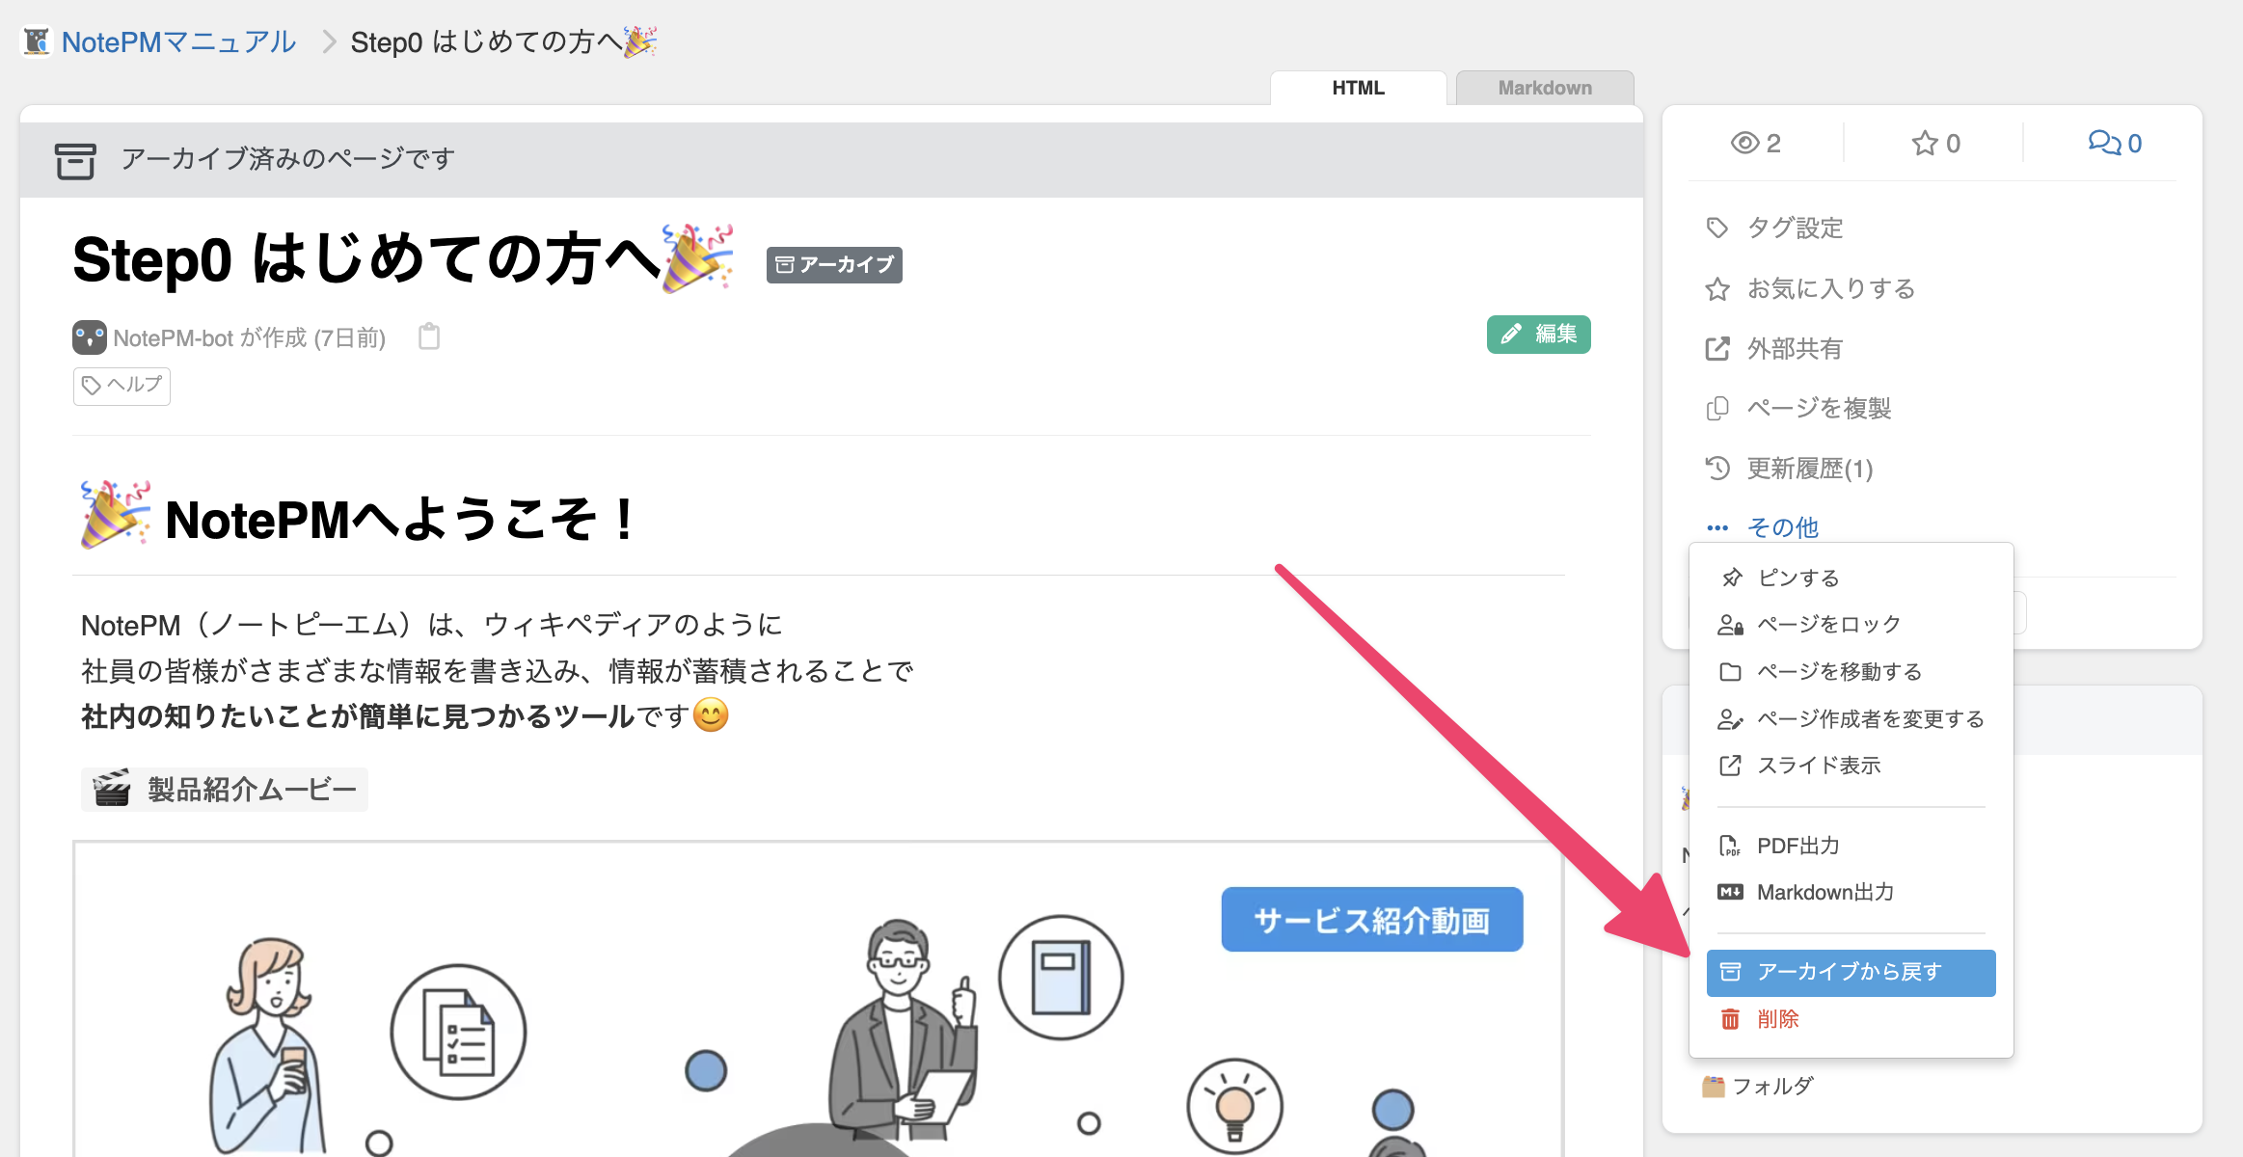Select ページをロック

pos(1851,625)
